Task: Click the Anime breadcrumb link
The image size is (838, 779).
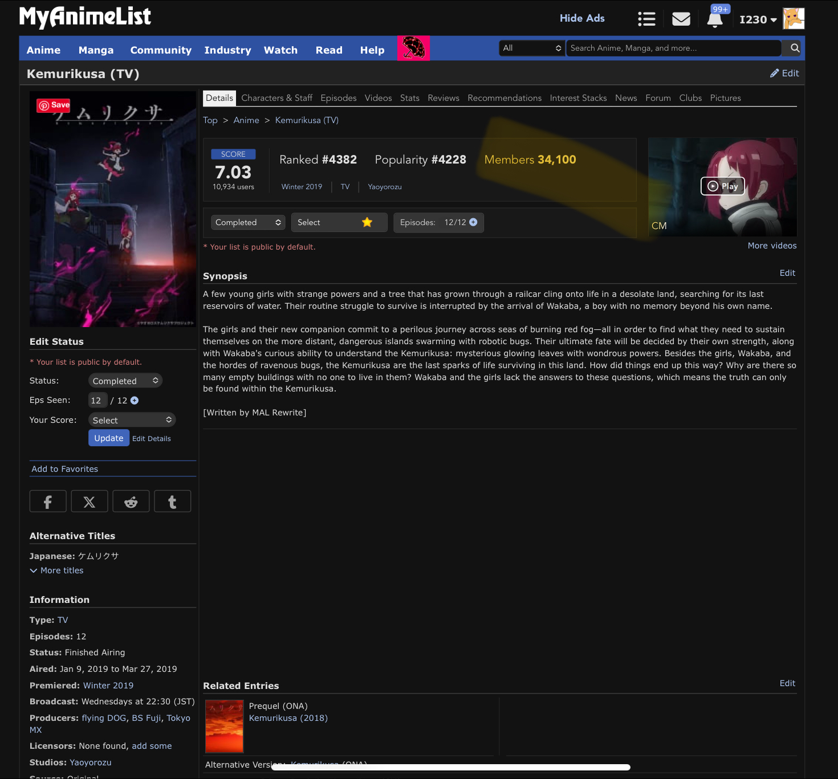Action: tap(246, 120)
